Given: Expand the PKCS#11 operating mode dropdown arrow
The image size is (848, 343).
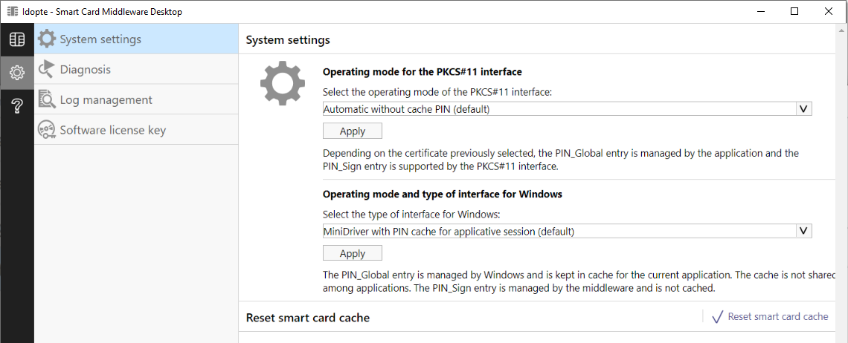Looking at the screenshot, I should click(x=803, y=108).
